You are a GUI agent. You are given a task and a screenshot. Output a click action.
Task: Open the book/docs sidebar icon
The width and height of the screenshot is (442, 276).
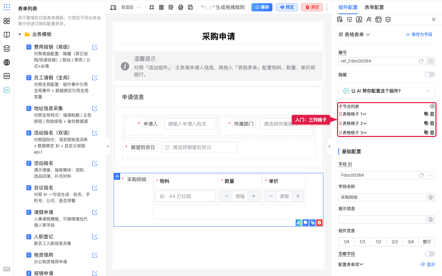pos(7,35)
